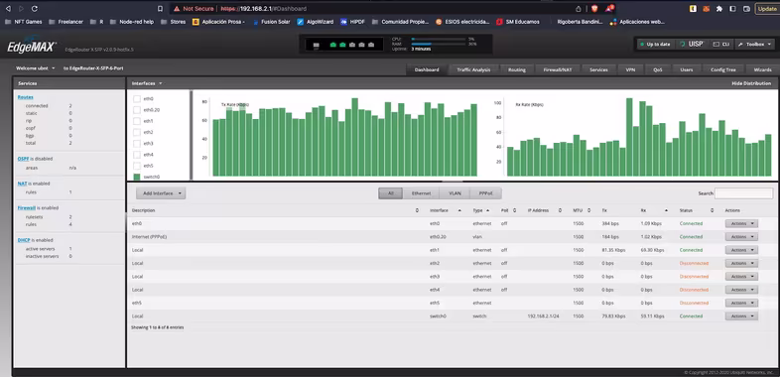Toggle eth0 graph checkbox
Screen dimensions: 780x377
click(x=137, y=99)
